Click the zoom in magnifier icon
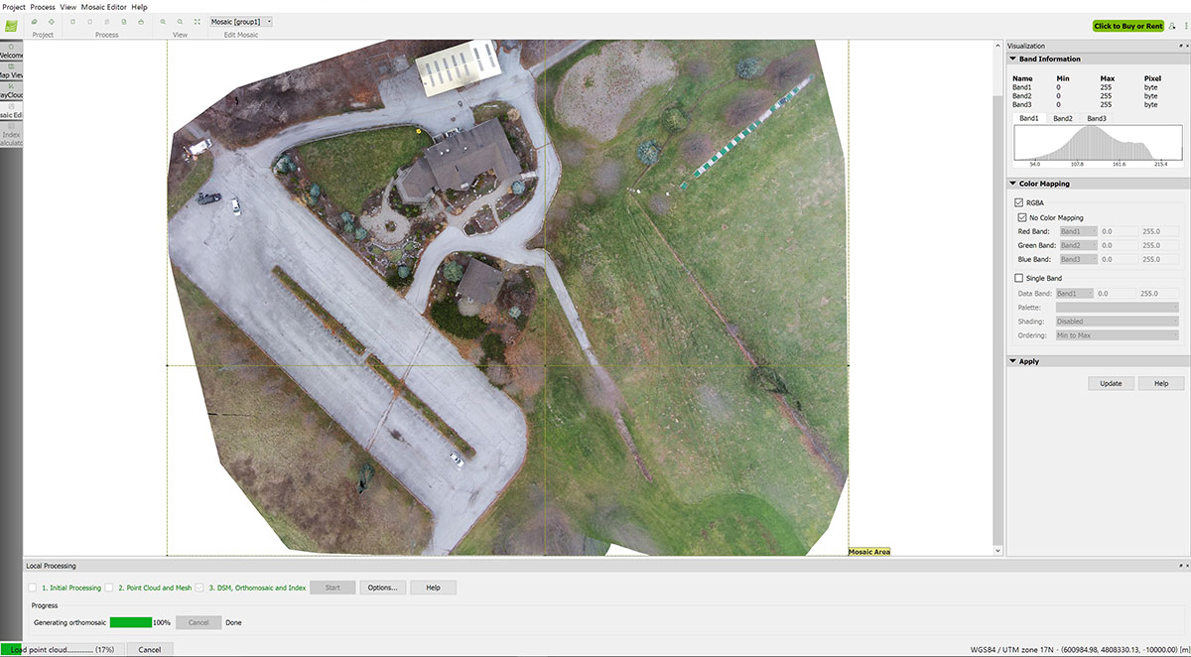The height and width of the screenshot is (657, 1191). coord(163,21)
